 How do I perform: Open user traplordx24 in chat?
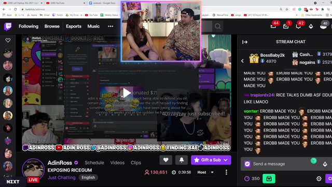(262, 95)
